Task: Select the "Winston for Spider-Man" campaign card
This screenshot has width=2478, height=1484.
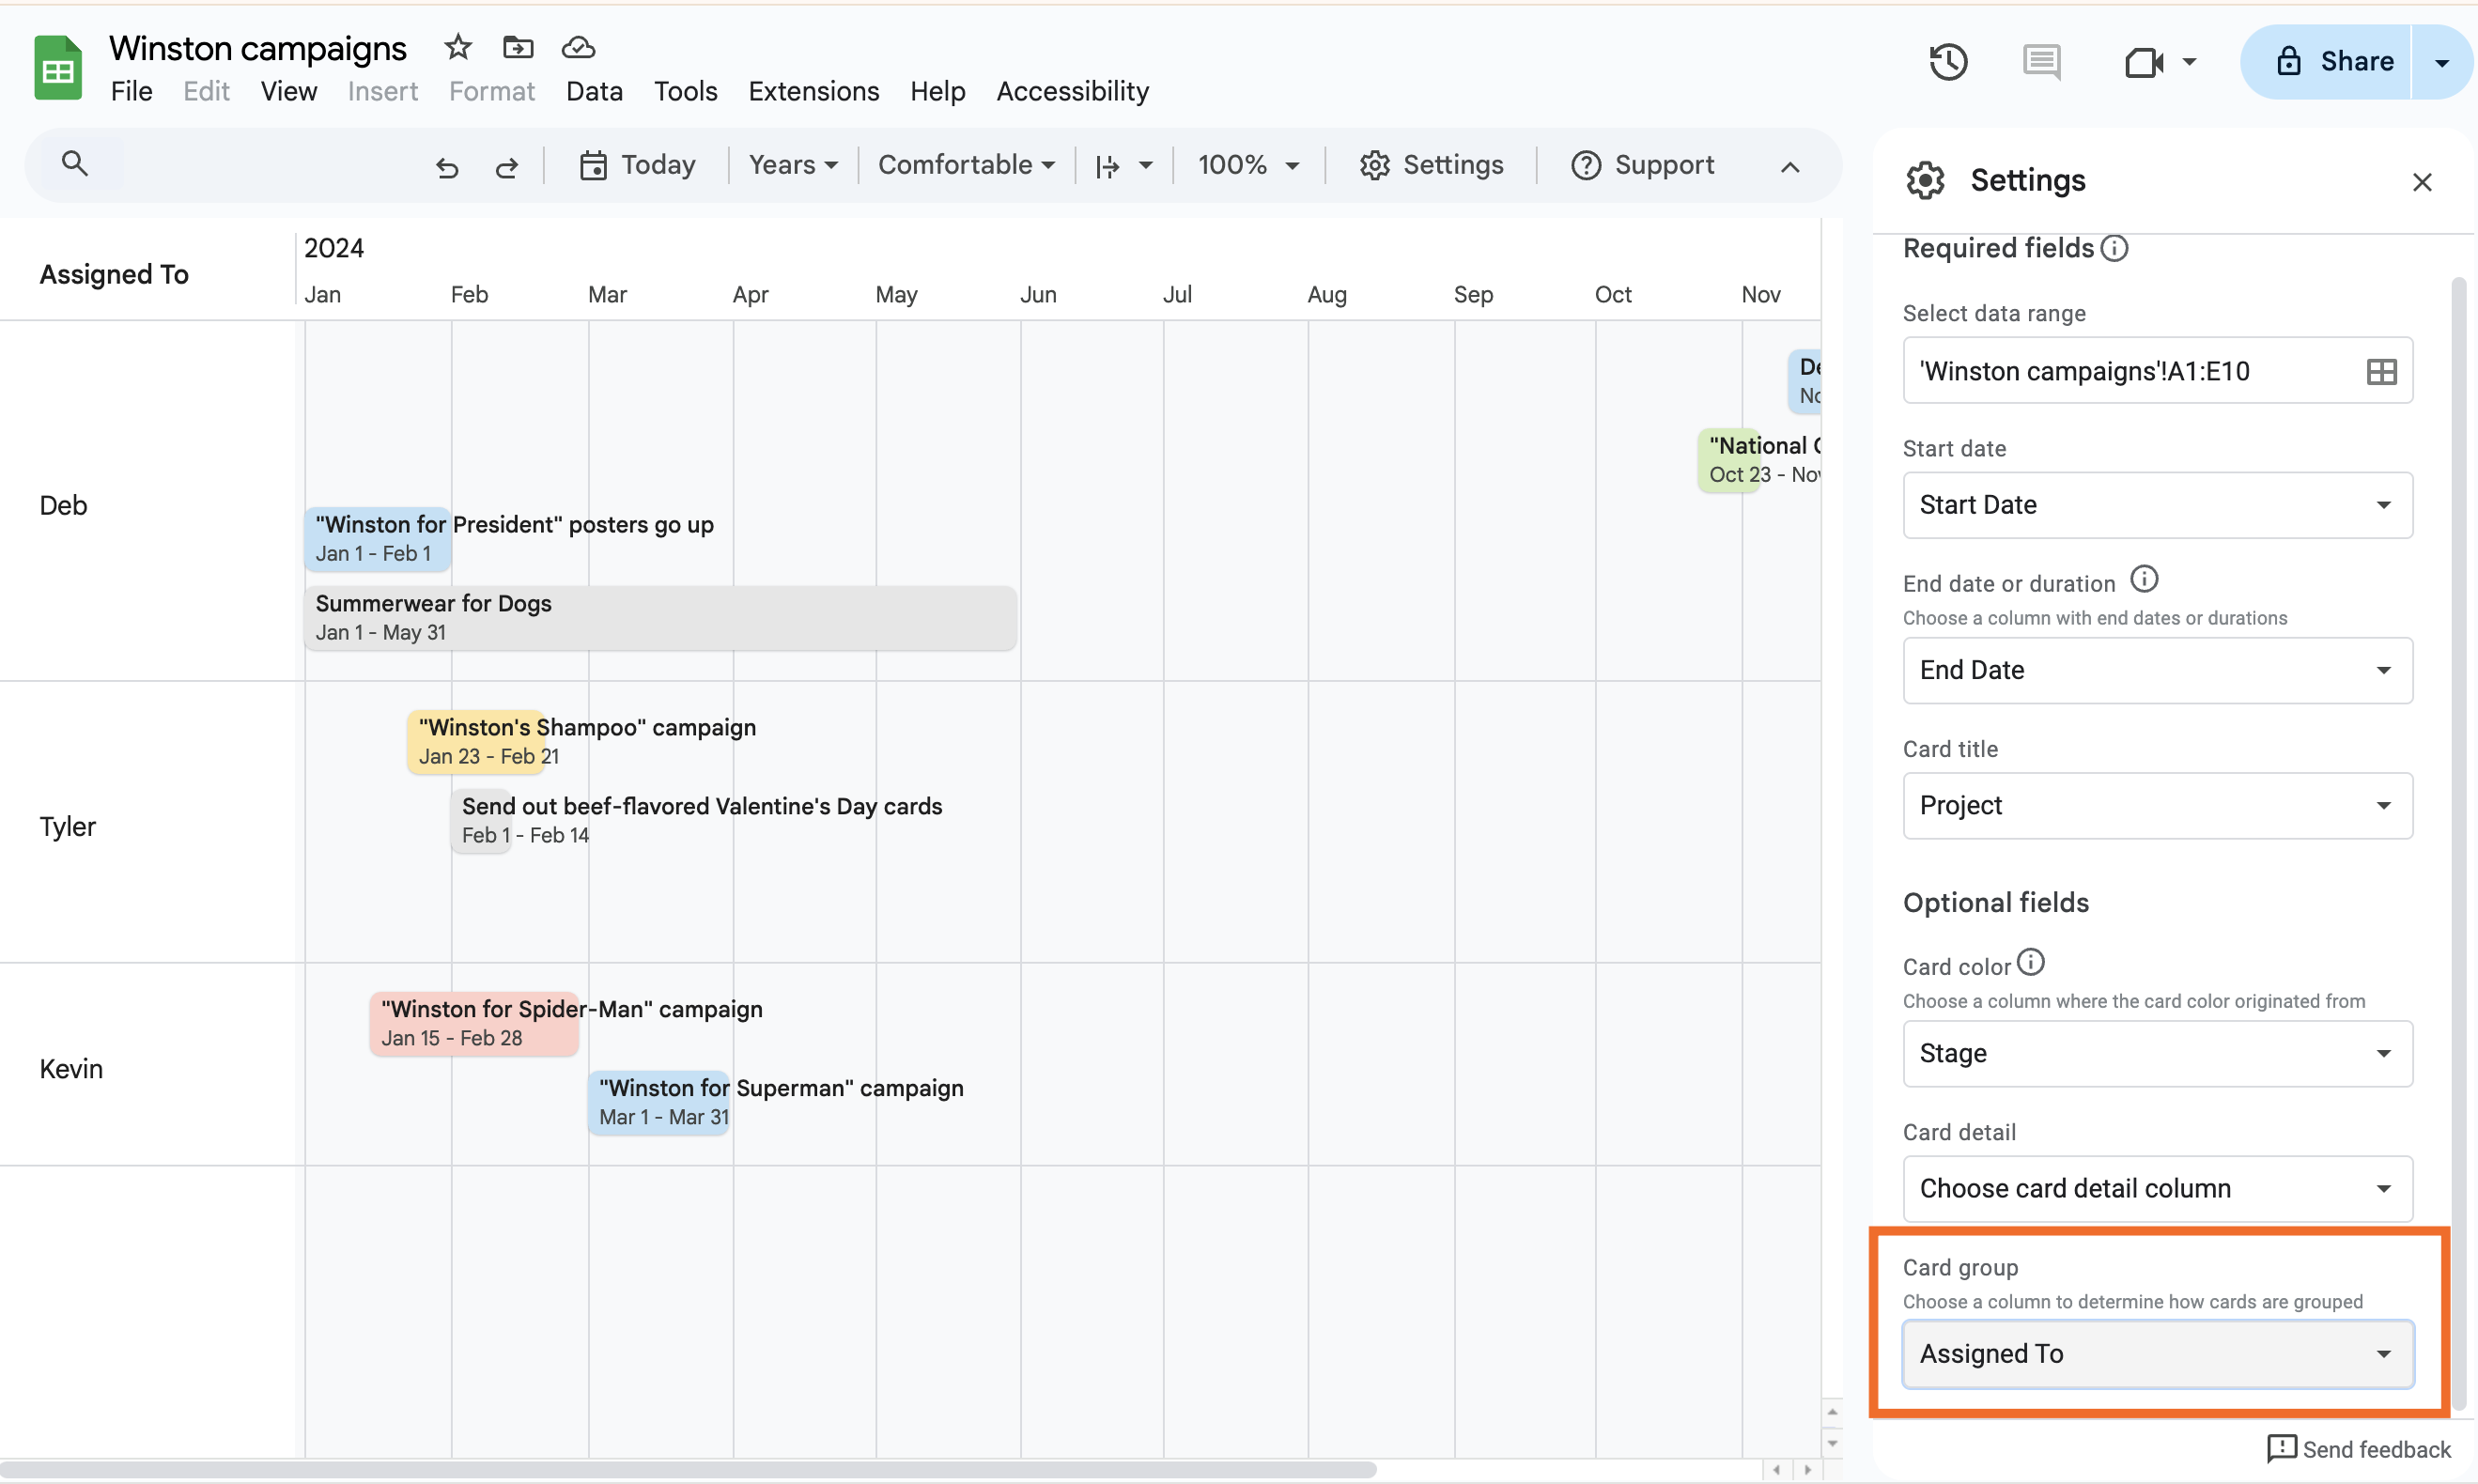Action: (x=474, y=1024)
